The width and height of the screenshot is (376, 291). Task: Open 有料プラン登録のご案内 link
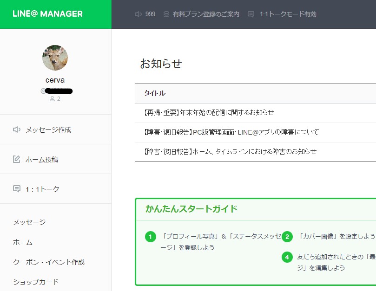206,14
